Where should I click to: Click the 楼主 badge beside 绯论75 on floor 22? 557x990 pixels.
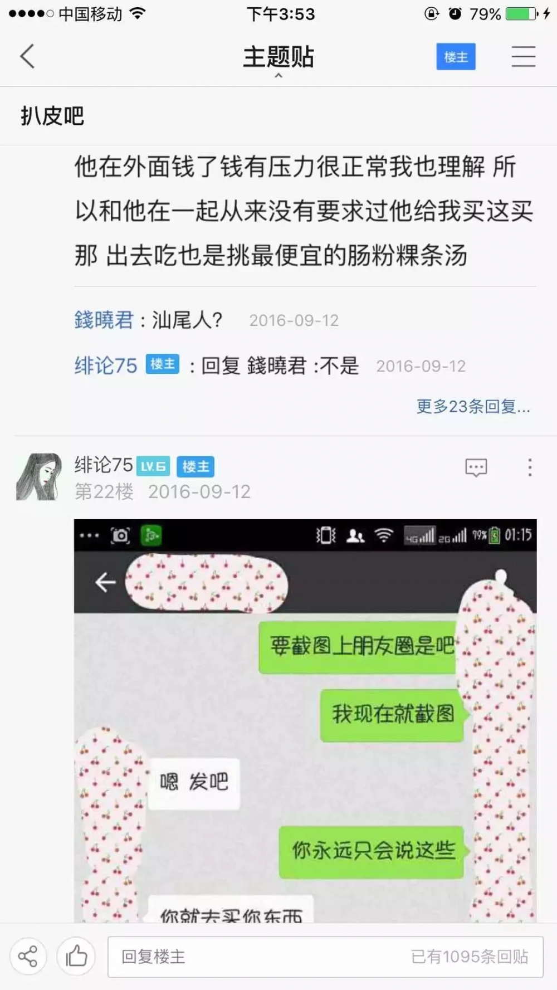click(196, 466)
